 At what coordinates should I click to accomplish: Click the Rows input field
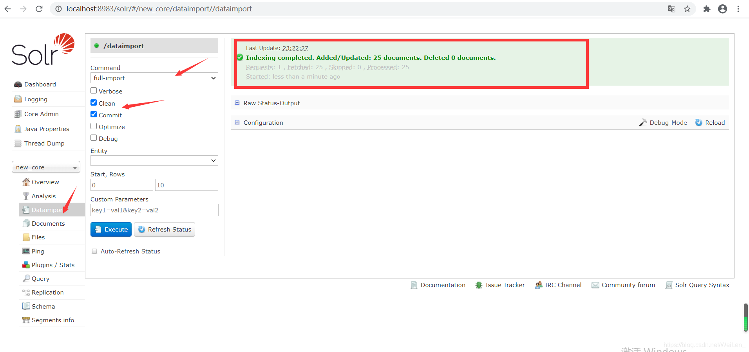186,185
